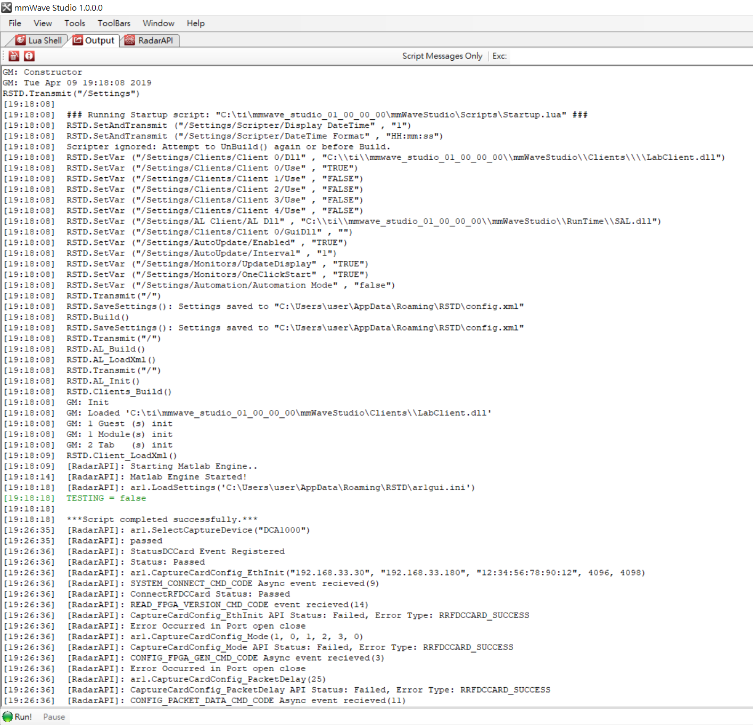
Task: Open the ToolBars menu
Action: pyautogui.click(x=114, y=23)
